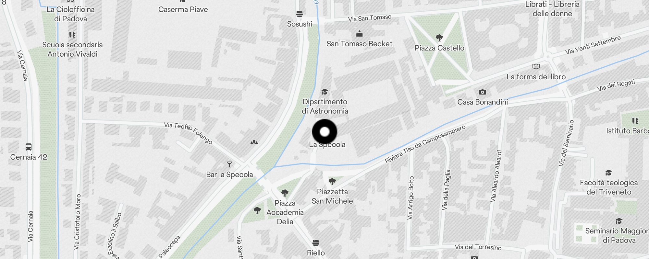Click the Istituto Barbarigo school icon
This screenshot has width=649, height=259.
pos(635,121)
